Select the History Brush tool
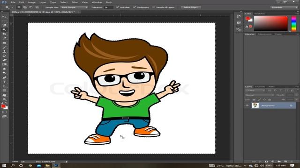The image size is (300, 168). pos(4,56)
